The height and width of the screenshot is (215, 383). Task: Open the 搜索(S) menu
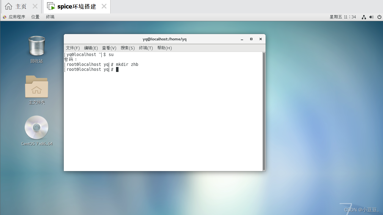pos(127,48)
